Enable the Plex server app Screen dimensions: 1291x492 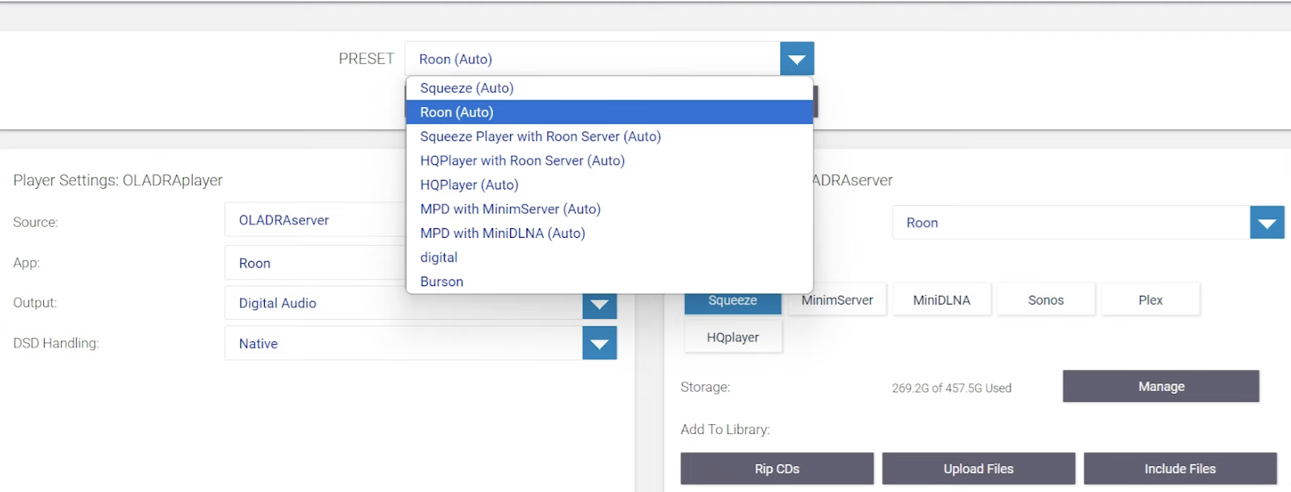1150,300
